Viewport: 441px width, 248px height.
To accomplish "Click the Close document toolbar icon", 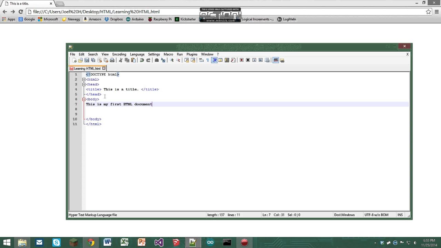I will point(100,60).
